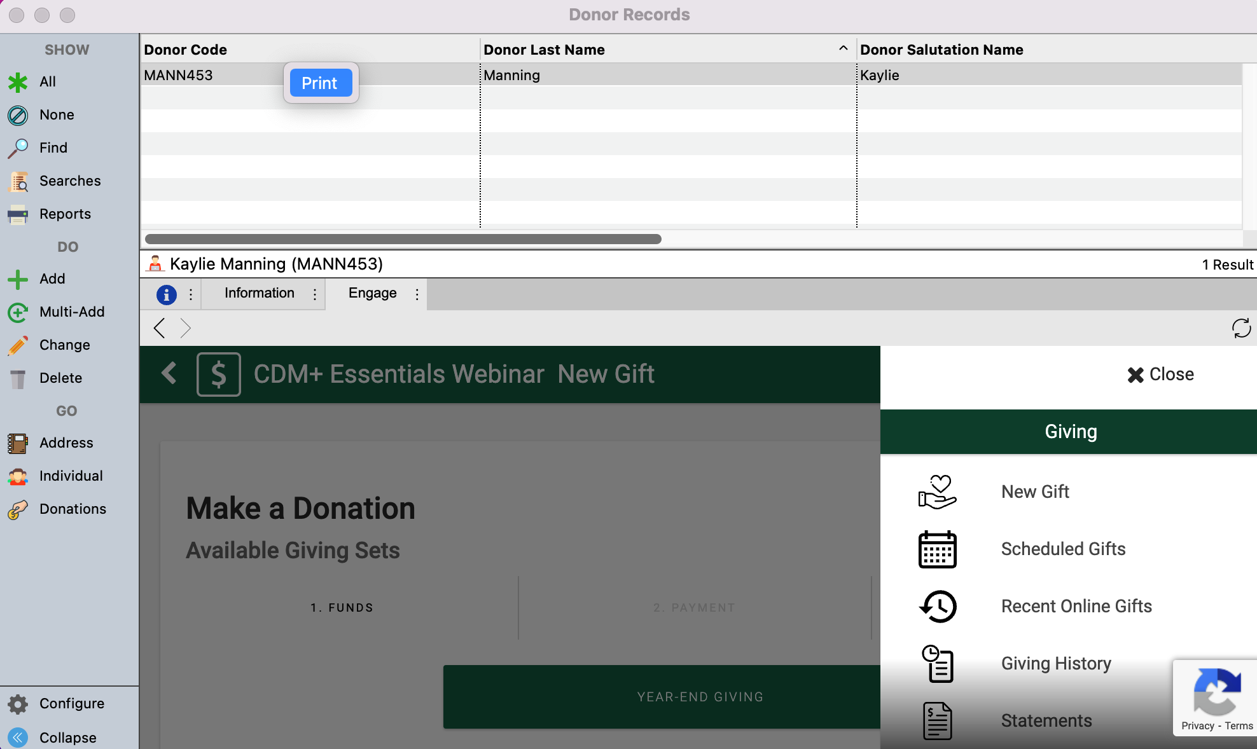Go to the Donations sidebar item
The width and height of the screenshot is (1257, 749).
click(73, 509)
